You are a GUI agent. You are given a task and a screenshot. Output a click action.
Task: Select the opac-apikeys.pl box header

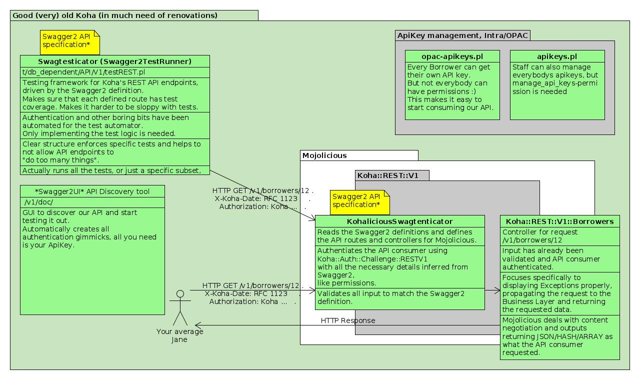[x=452, y=56]
